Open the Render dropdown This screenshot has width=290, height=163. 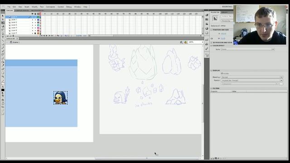point(252,81)
